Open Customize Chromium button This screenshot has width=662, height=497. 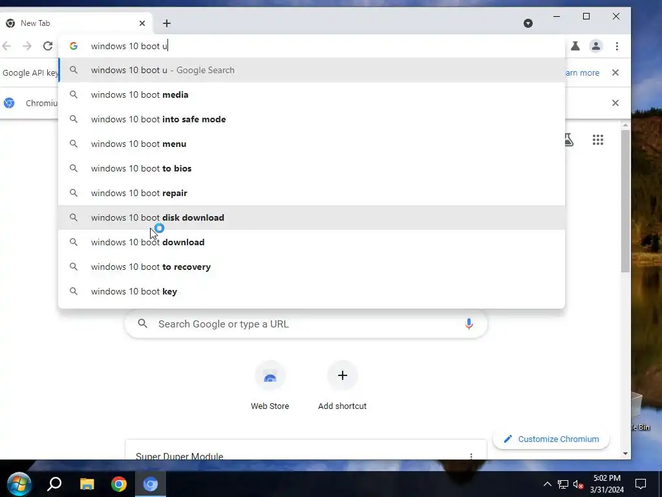(x=551, y=439)
